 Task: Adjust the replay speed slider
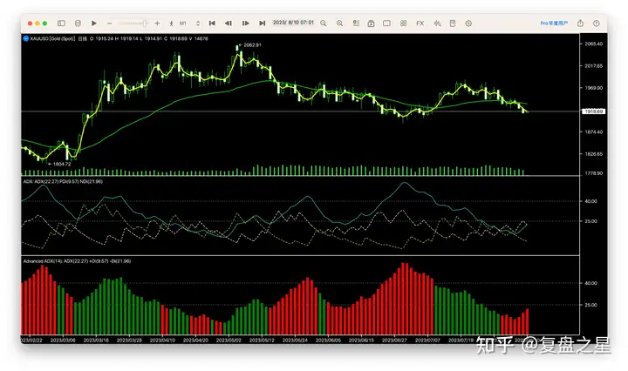point(133,24)
